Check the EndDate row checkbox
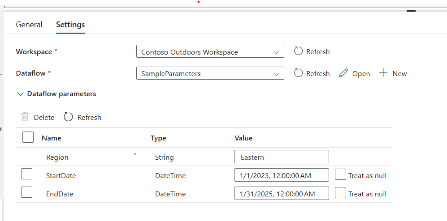This screenshot has height=221, width=447. coord(27,193)
